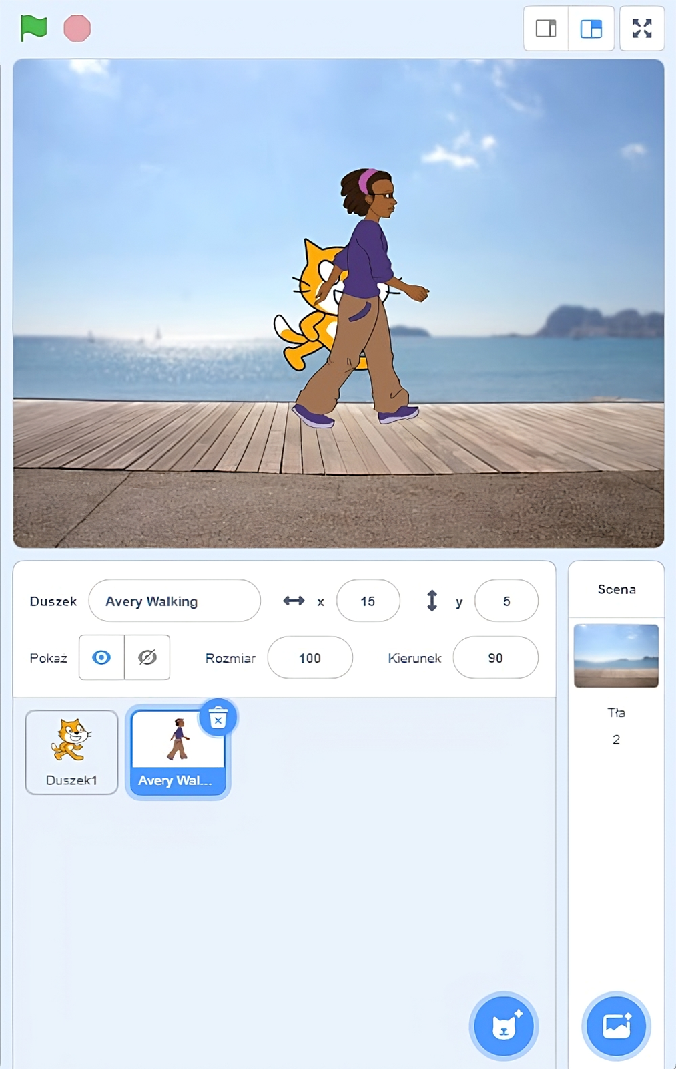Click Avery character on the stage

(x=364, y=297)
